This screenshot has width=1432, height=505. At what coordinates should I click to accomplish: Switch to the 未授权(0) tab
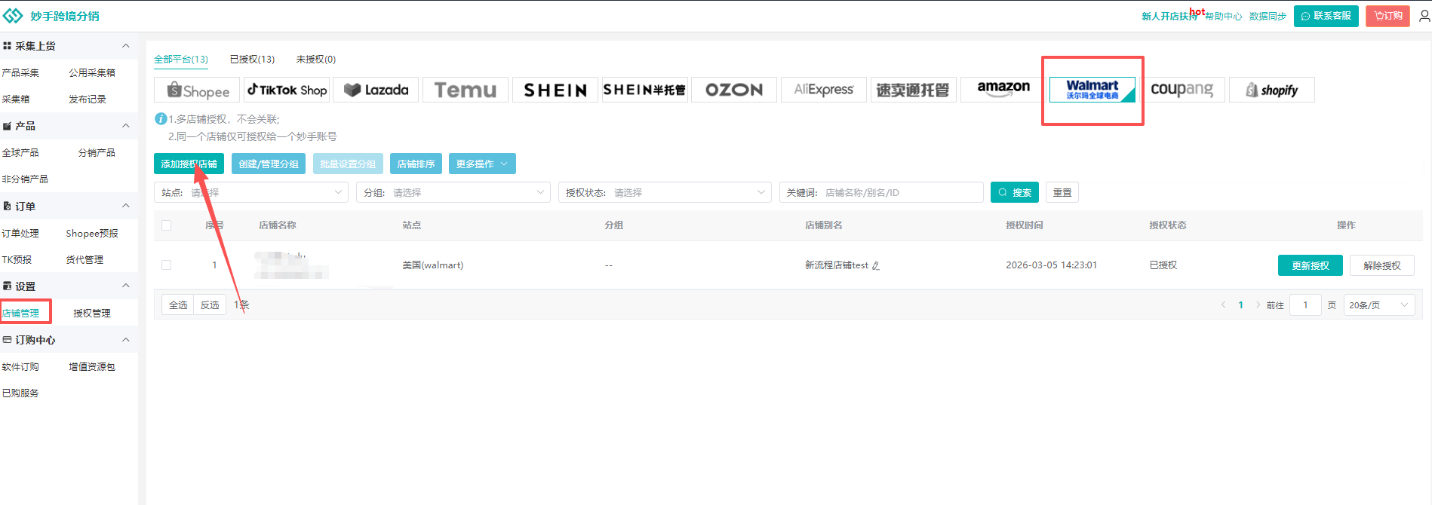(x=315, y=59)
